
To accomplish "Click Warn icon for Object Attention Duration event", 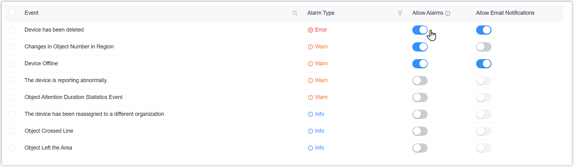I will click(310, 97).
